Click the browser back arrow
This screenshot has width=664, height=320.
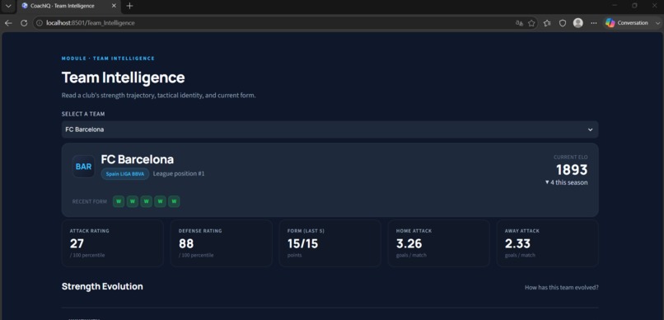tap(8, 23)
